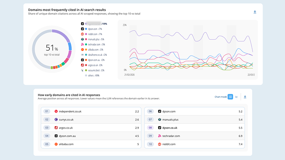This screenshot has height=160, width=285.
Task: Click the argos.co.uk icon in legend
Action: click(x=82, y=65)
